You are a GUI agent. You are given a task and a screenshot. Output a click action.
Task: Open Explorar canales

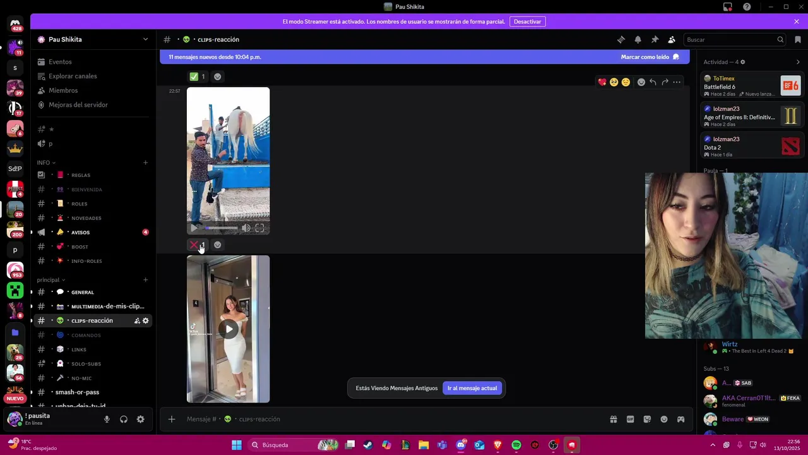pos(93,76)
